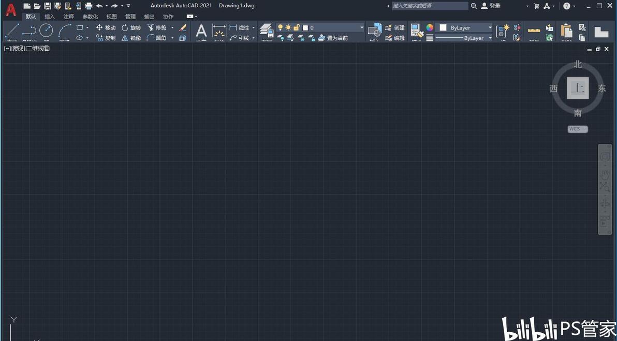Viewport: 617px width, 341px height.
Task: Toggle the layer on/off lightbulb icon
Action: click(x=280, y=27)
